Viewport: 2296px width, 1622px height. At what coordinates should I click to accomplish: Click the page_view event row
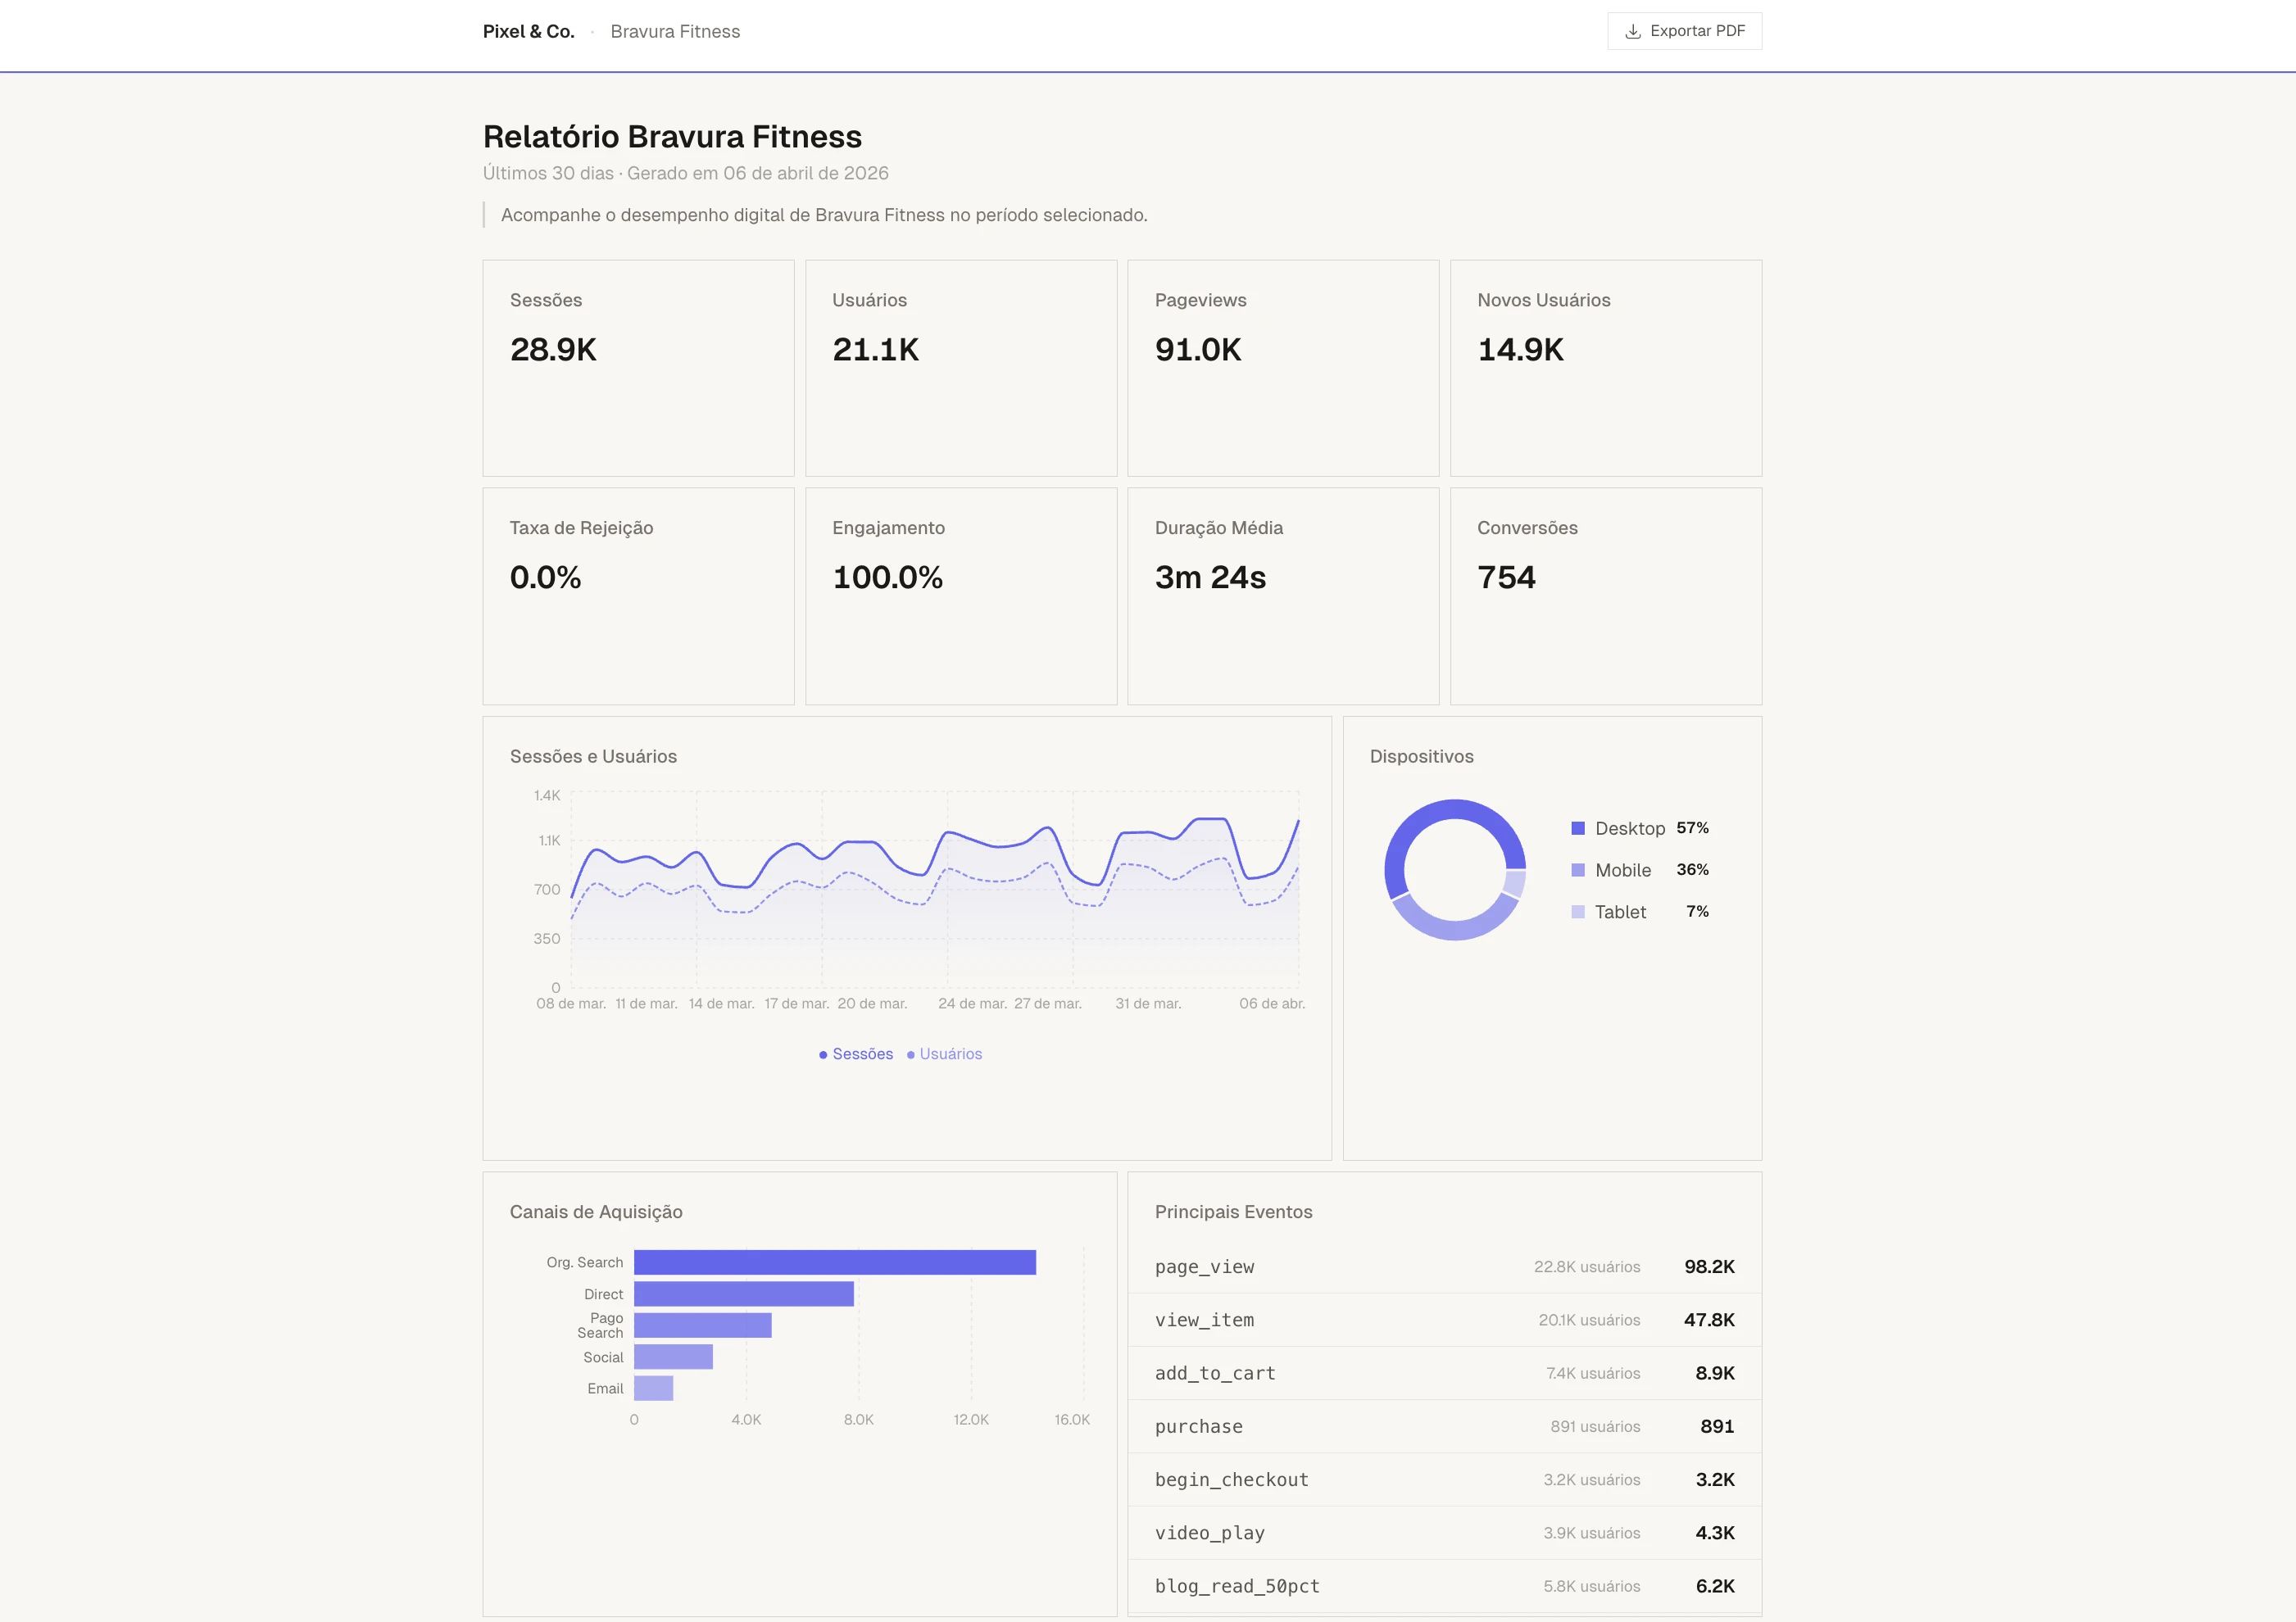1444,1267
